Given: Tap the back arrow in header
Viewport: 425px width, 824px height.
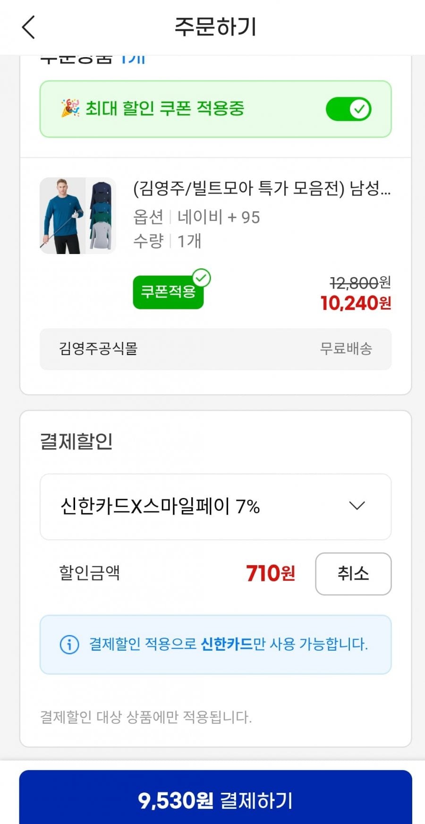Looking at the screenshot, I should pos(29,27).
